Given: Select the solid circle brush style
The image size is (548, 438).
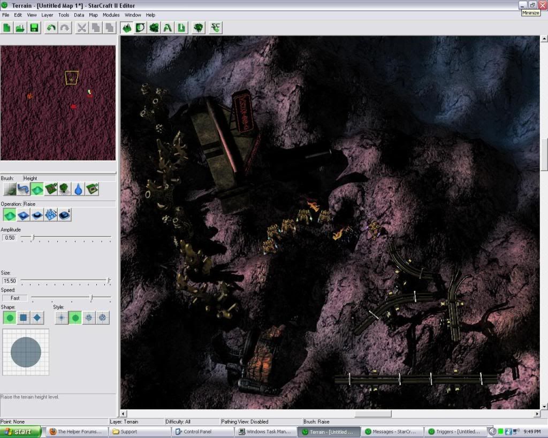Looking at the screenshot, I should click(x=75, y=318).
